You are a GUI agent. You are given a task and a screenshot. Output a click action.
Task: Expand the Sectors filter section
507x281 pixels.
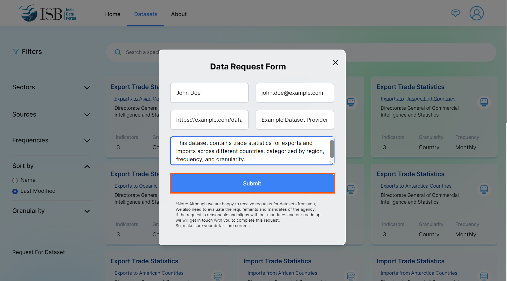87,88
